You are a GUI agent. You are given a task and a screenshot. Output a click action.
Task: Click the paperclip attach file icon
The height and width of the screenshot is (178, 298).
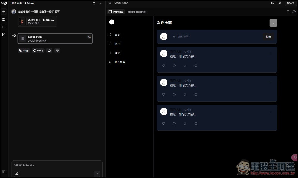click(17, 174)
